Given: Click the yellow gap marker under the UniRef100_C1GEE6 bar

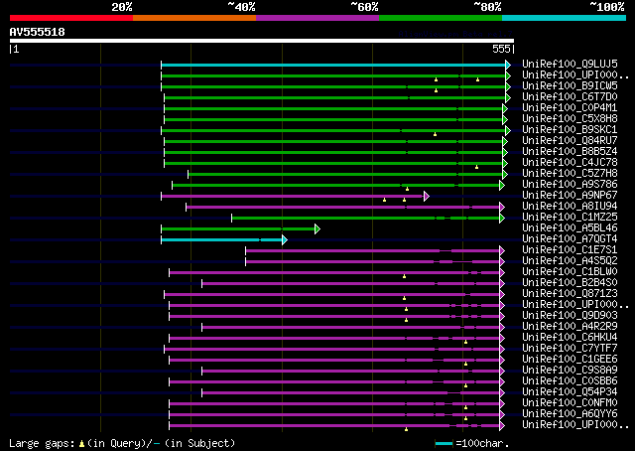Looking at the screenshot, I should pyautogui.click(x=465, y=364).
